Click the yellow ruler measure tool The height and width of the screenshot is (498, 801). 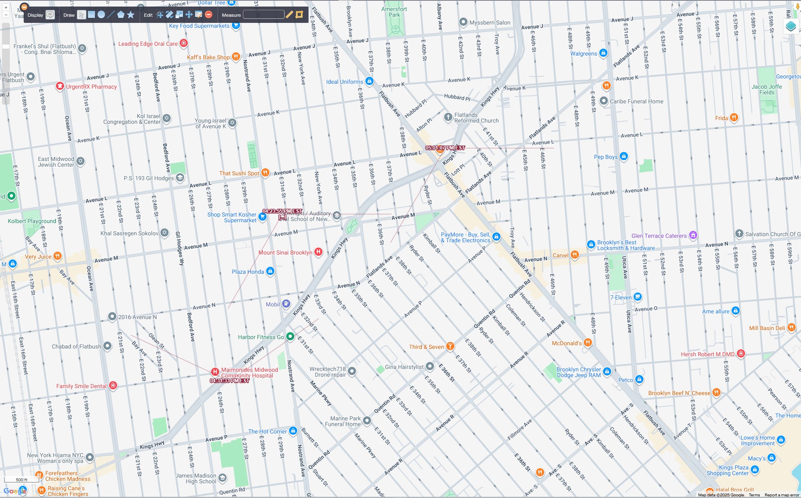(x=289, y=15)
